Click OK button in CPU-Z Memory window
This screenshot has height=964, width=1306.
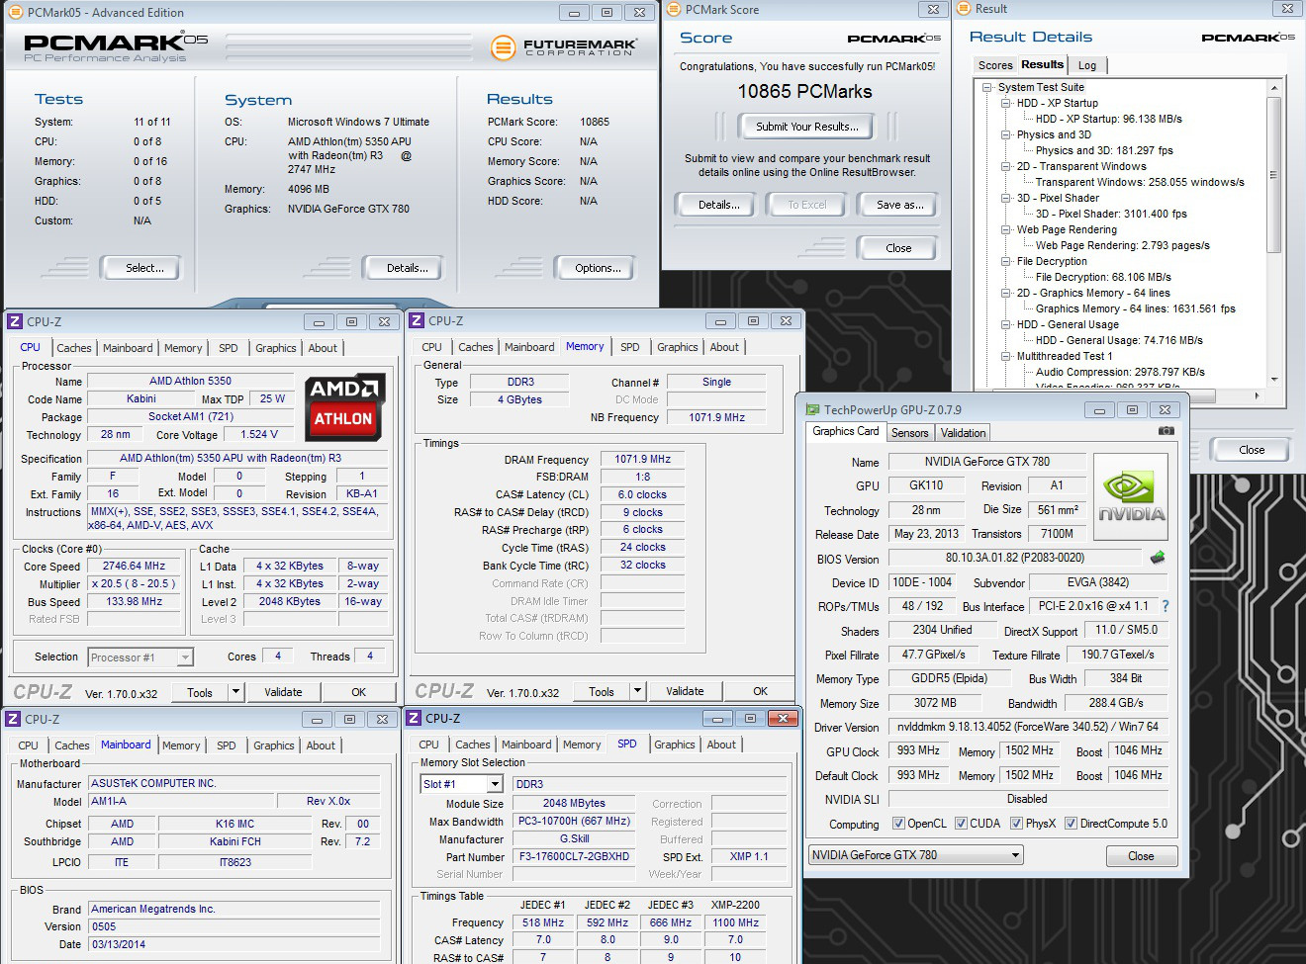760,691
